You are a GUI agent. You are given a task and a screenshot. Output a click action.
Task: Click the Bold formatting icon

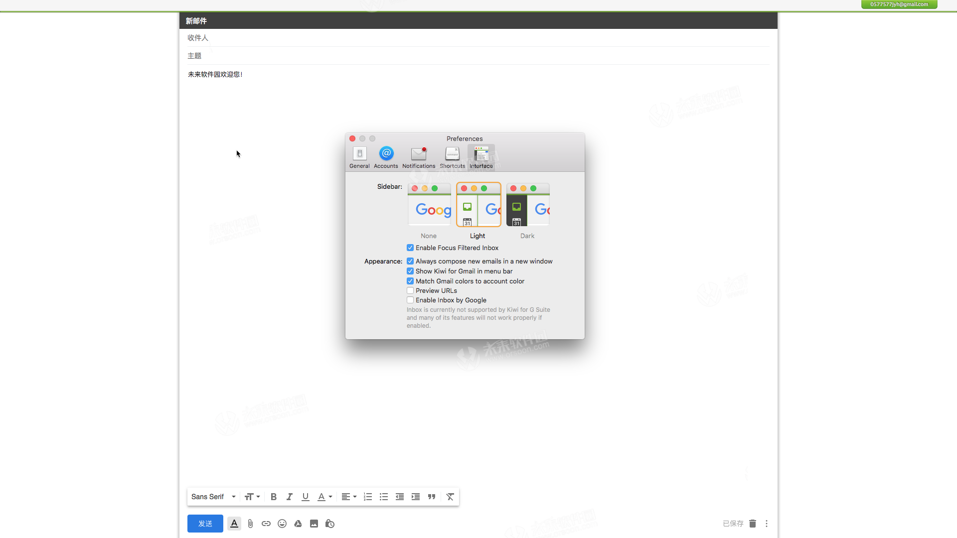click(274, 497)
